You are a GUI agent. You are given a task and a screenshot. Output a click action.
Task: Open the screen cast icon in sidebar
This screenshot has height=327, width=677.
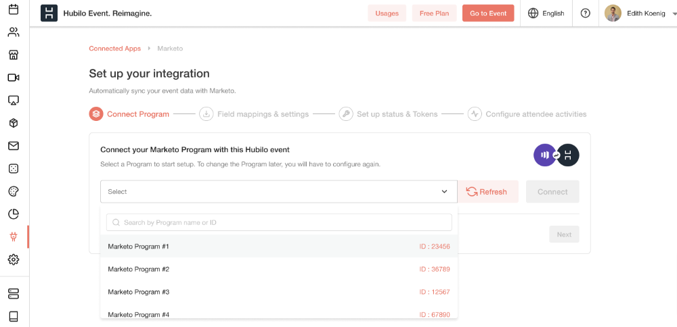[14, 101]
